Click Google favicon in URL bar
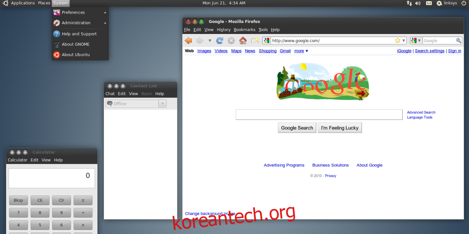 click(267, 41)
